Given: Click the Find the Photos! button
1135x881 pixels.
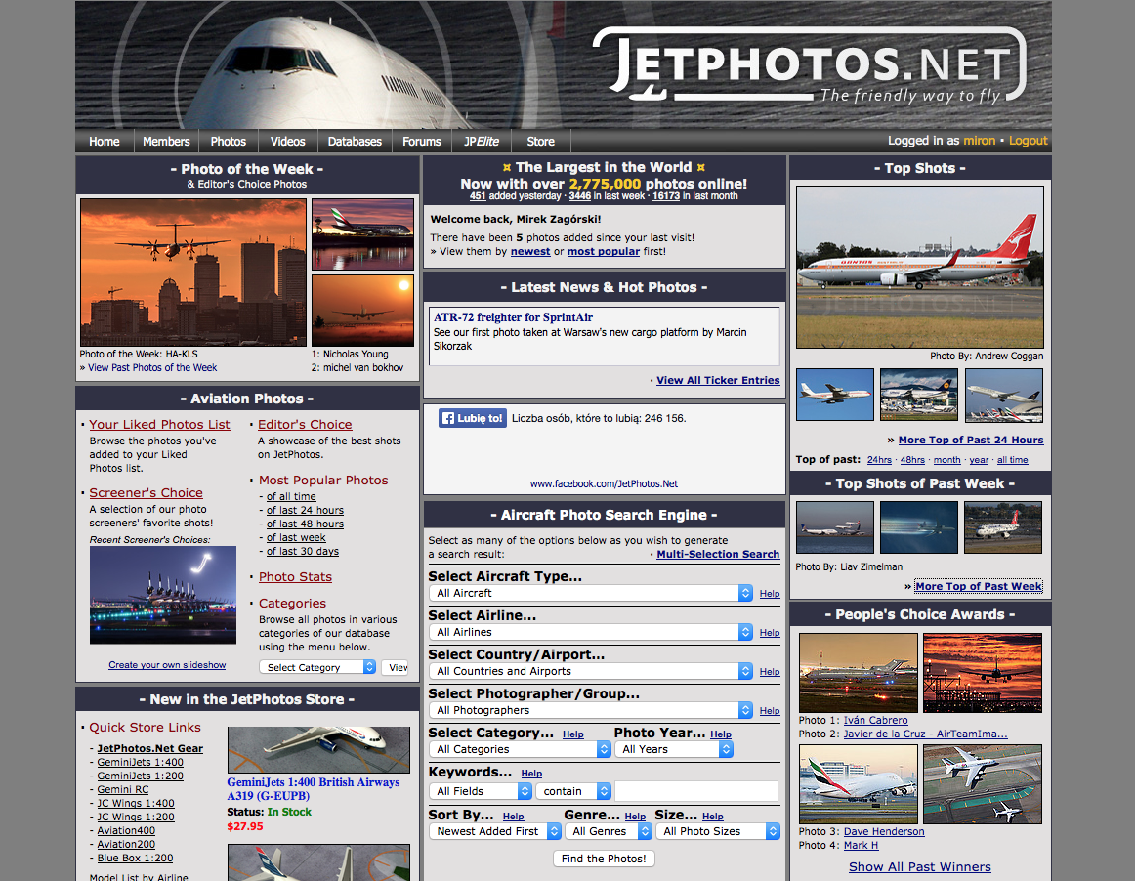Looking at the screenshot, I should [x=604, y=859].
